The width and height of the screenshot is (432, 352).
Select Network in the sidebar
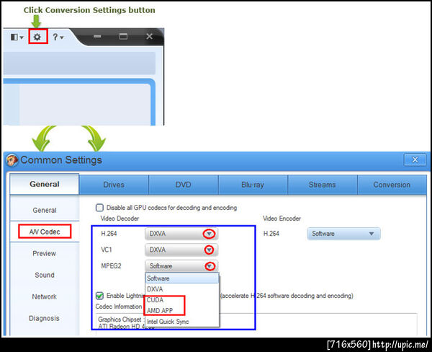pyautogui.click(x=45, y=296)
